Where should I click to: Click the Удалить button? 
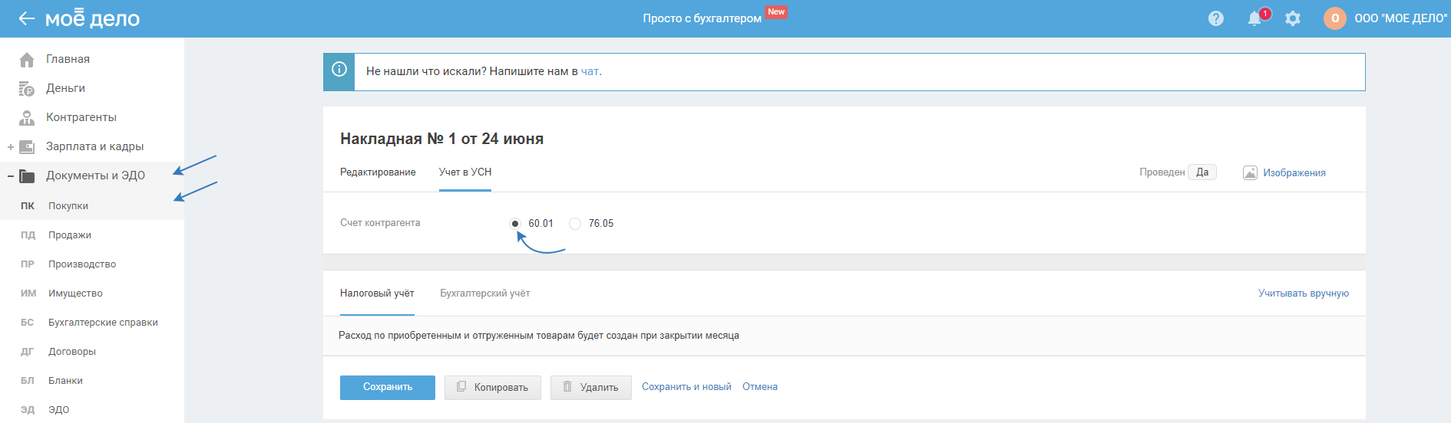pyautogui.click(x=591, y=388)
